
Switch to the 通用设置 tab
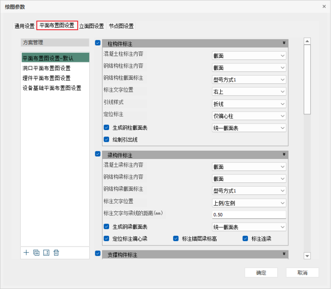pyautogui.click(x=24, y=26)
